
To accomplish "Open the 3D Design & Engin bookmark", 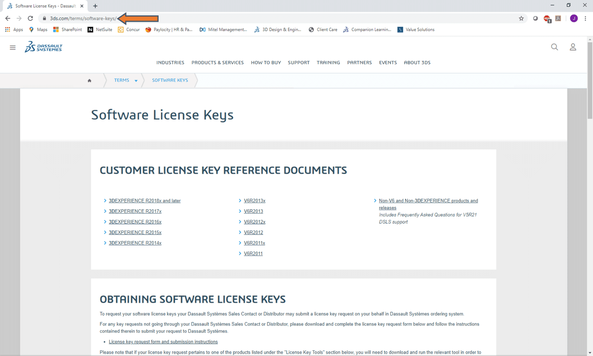I will coord(278,29).
